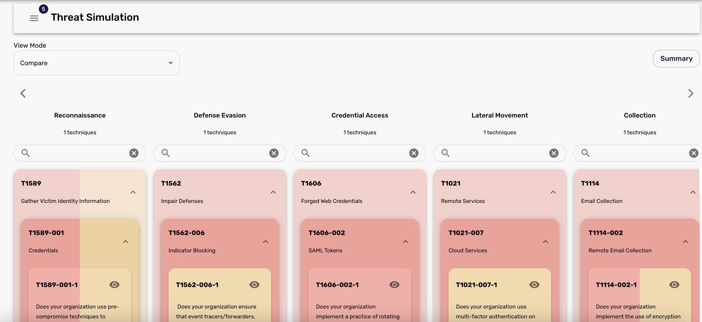Collapse the T1606-002 SAML Tokens card
Screen dimensions: 702x322
click(405, 242)
